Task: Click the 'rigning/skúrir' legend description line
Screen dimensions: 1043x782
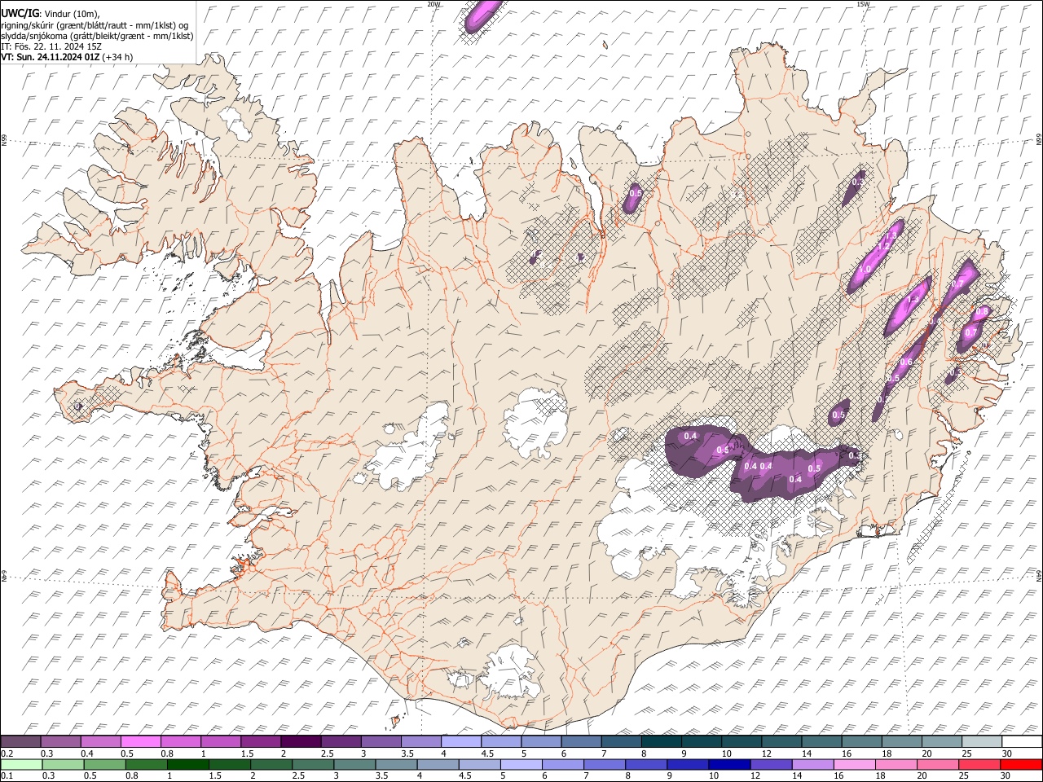Action: [95, 25]
